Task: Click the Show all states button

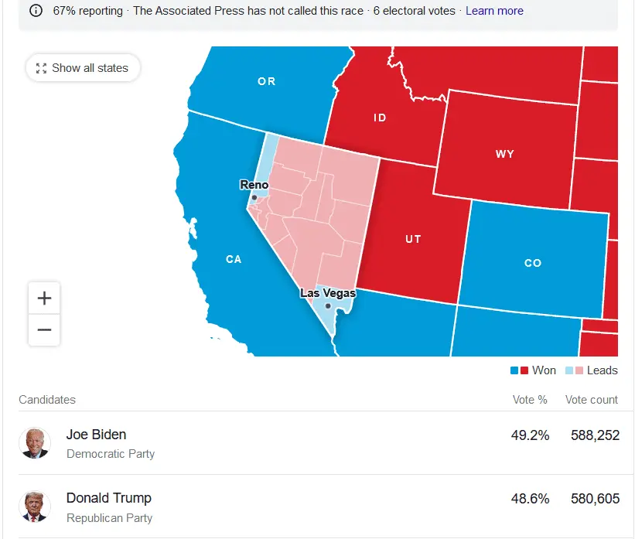Action: (x=83, y=68)
